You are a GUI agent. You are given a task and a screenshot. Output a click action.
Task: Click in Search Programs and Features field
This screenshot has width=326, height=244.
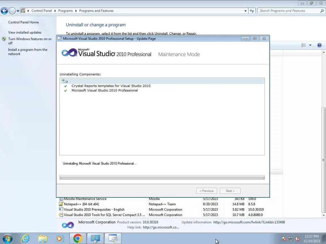(x=289, y=11)
